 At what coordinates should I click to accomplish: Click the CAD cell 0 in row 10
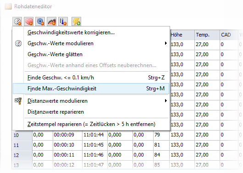[229, 135]
